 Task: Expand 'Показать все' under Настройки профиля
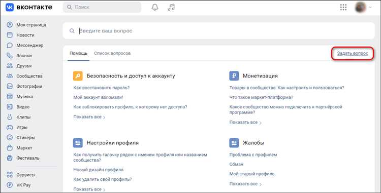pos(89,189)
